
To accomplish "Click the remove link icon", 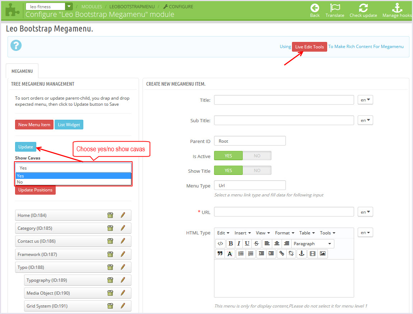I will pos(291,253).
